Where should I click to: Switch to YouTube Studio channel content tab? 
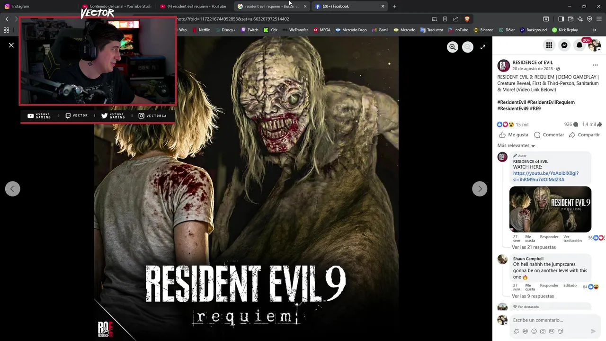(117, 6)
